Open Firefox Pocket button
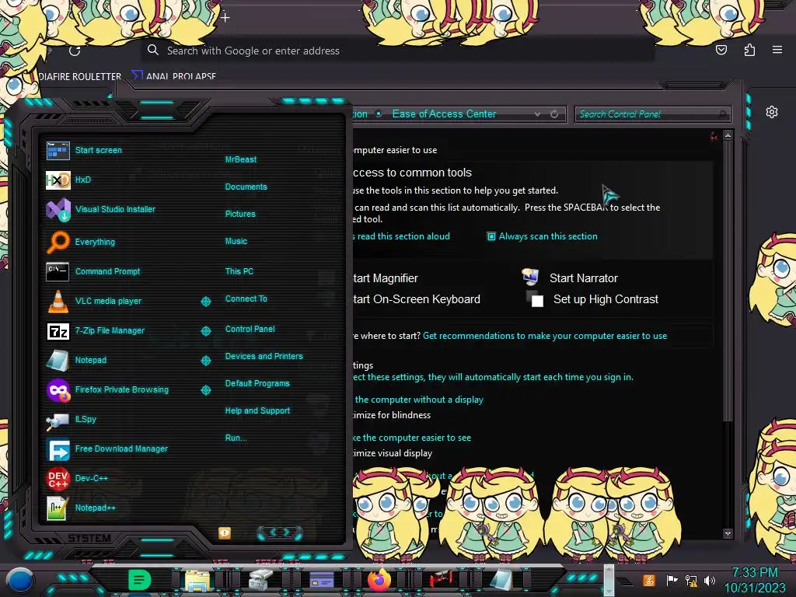 [721, 50]
